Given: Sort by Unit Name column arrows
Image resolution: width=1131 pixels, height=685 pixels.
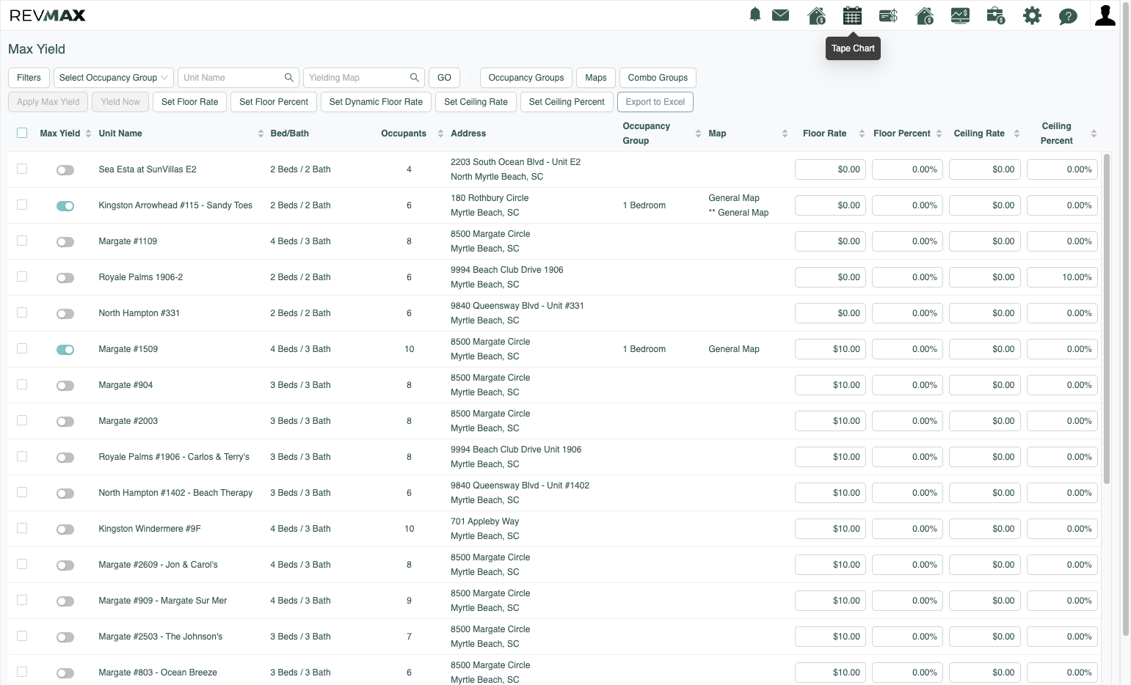Looking at the screenshot, I should [x=261, y=133].
